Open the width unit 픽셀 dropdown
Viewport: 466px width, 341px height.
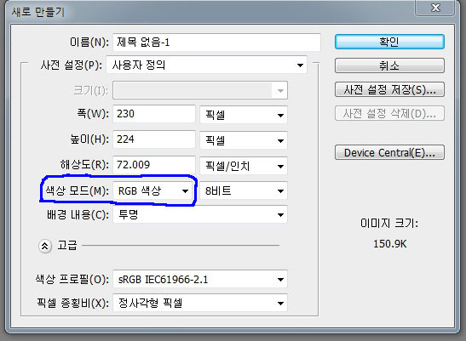244,115
